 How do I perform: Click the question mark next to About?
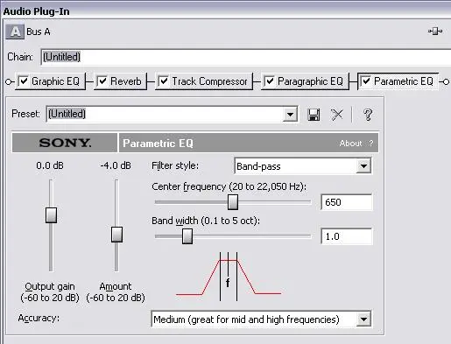click(x=370, y=144)
